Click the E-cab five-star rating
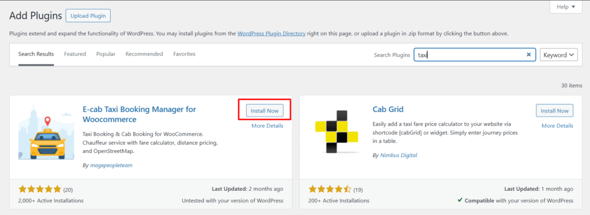Screen dimensions: 590x215 tap(40, 189)
